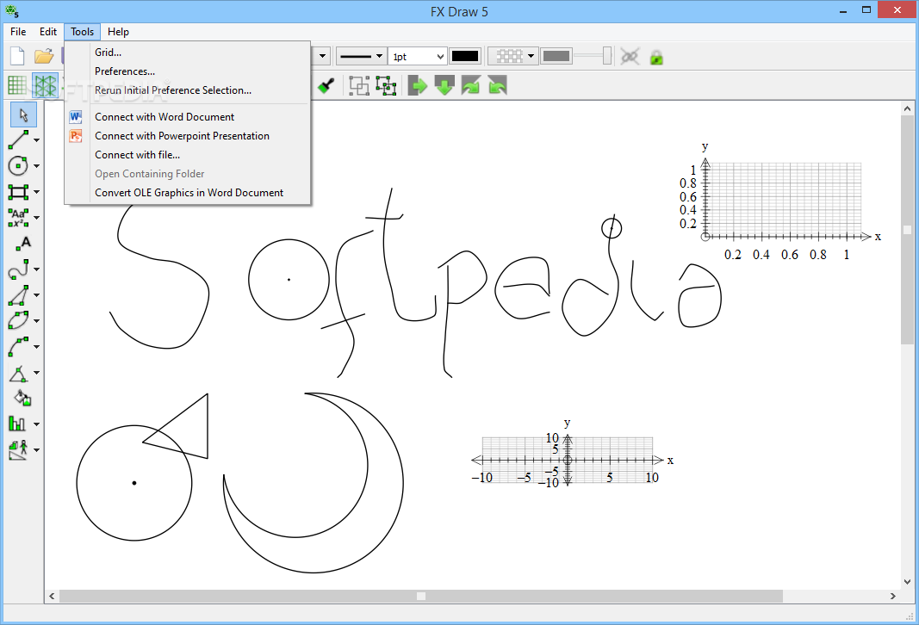Open the File menu
Image resolution: width=919 pixels, height=625 pixels.
(x=18, y=32)
